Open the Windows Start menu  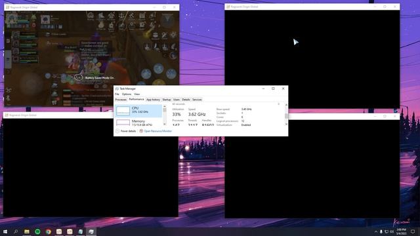(x=5, y=231)
